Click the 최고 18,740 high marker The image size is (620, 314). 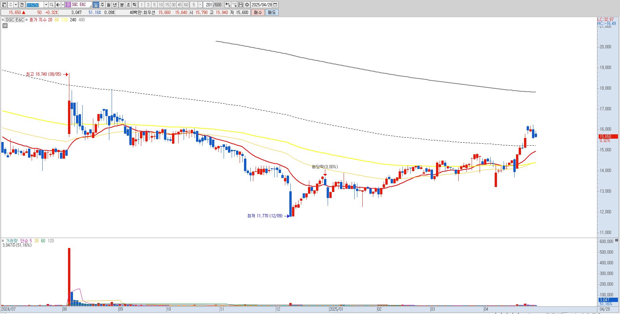pyautogui.click(x=47, y=74)
